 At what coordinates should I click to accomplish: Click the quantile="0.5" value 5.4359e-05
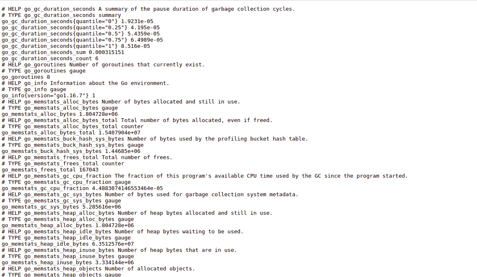click(x=143, y=34)
